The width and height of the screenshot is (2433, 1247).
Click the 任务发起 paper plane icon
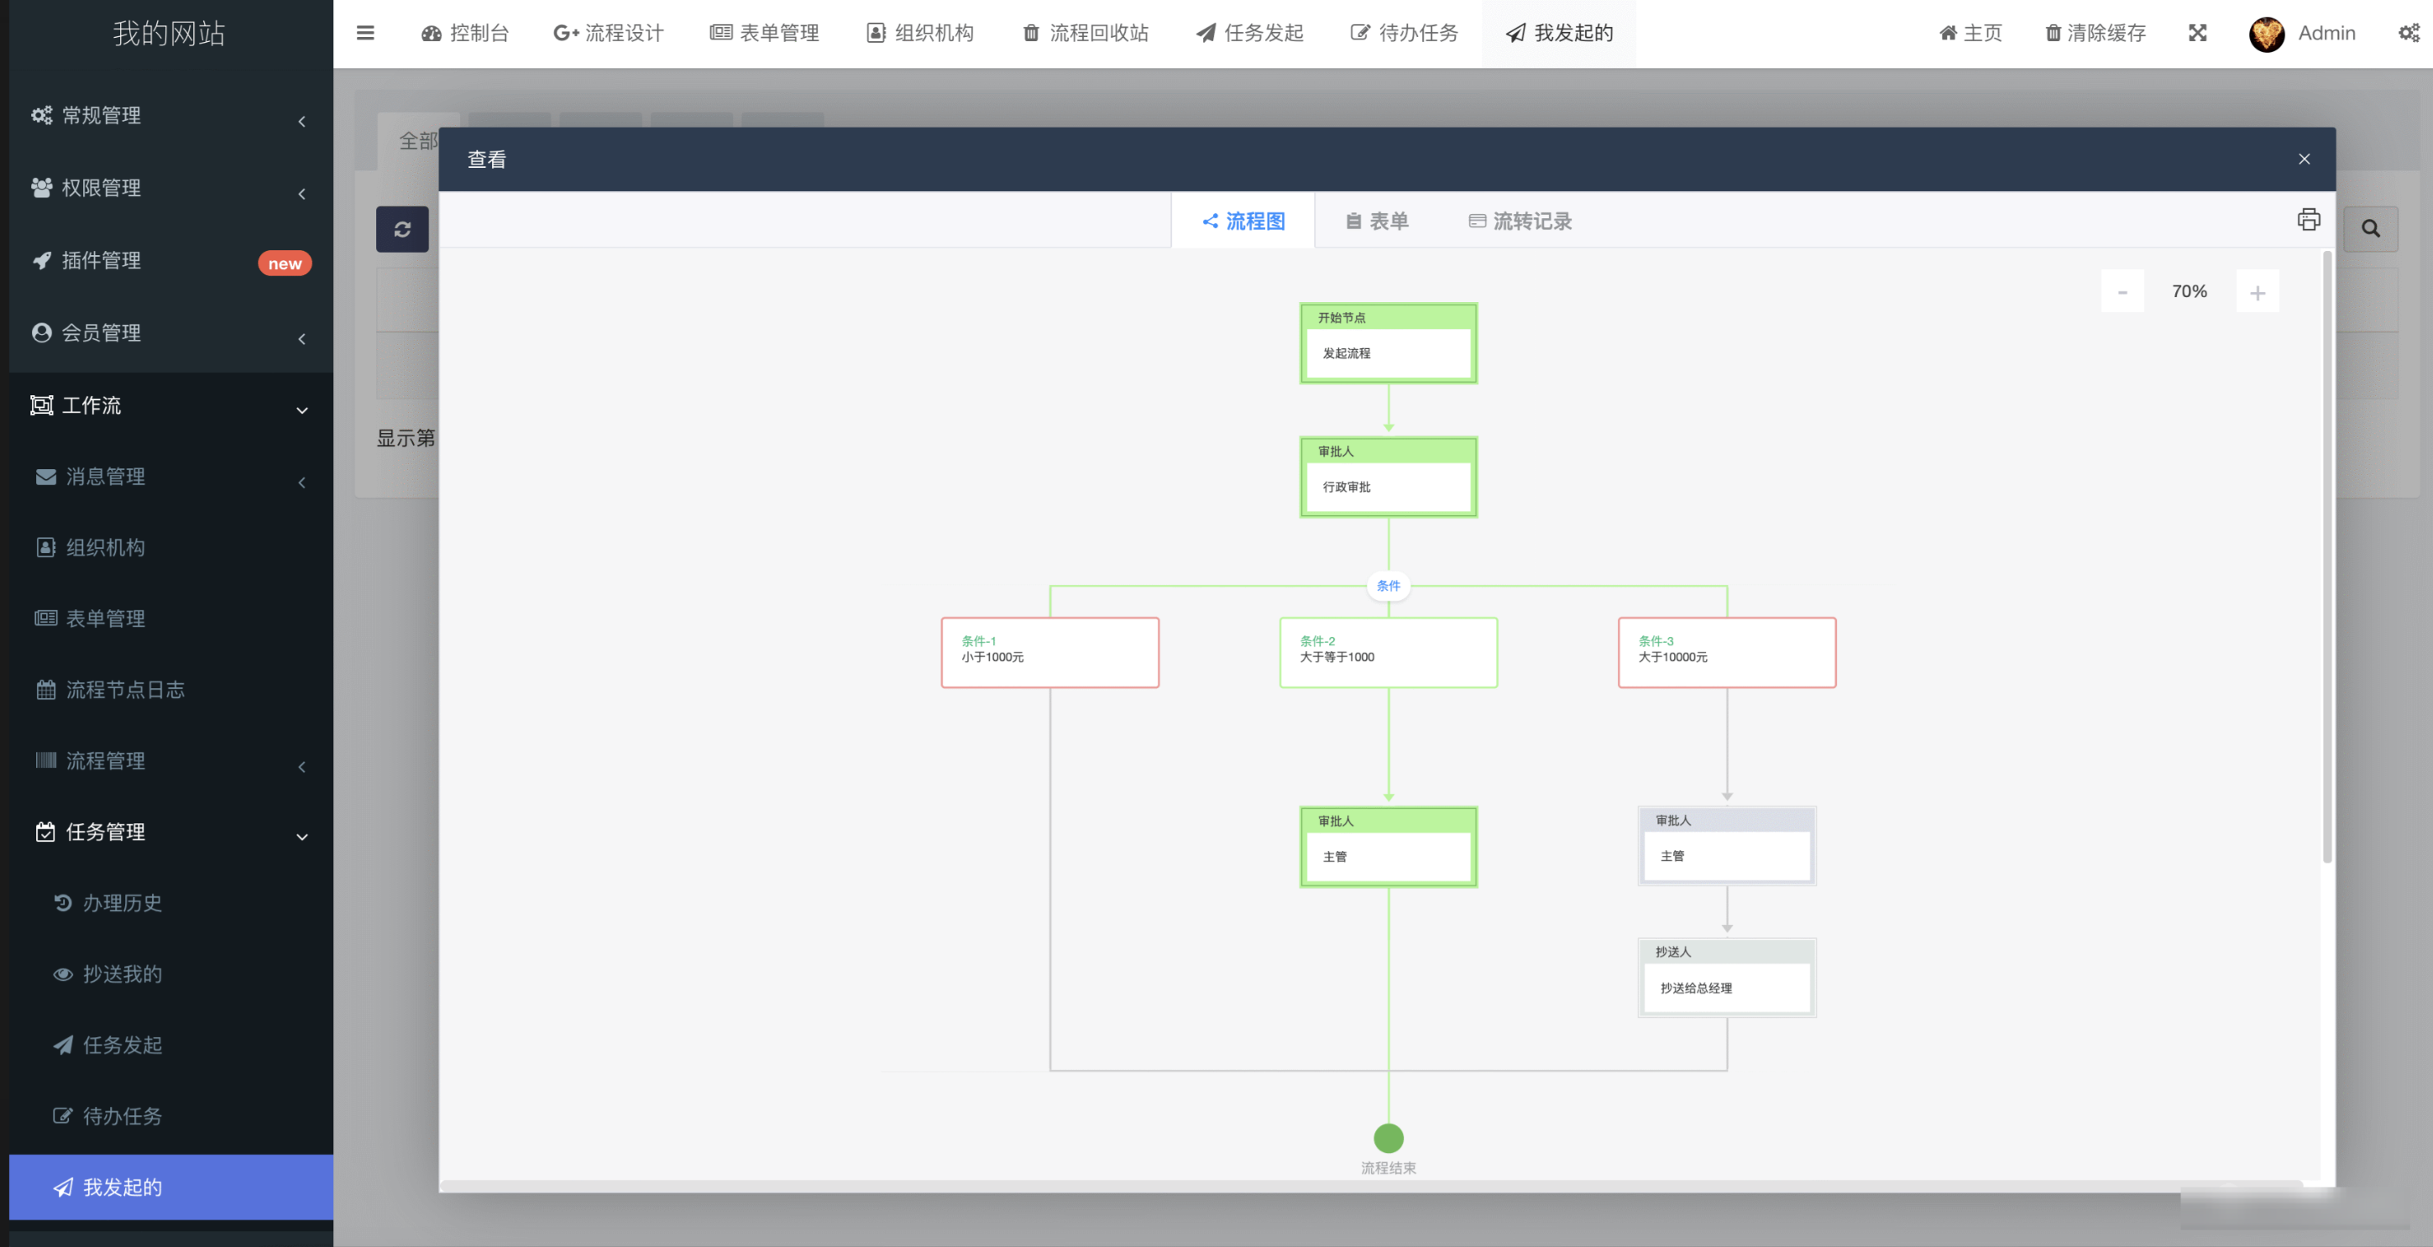(x=1203, y=33)
